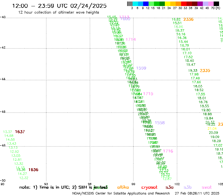Viewport: 223px width, 196px height.
Task: Select the wave height value 17.98
Action: coord(194,74)
